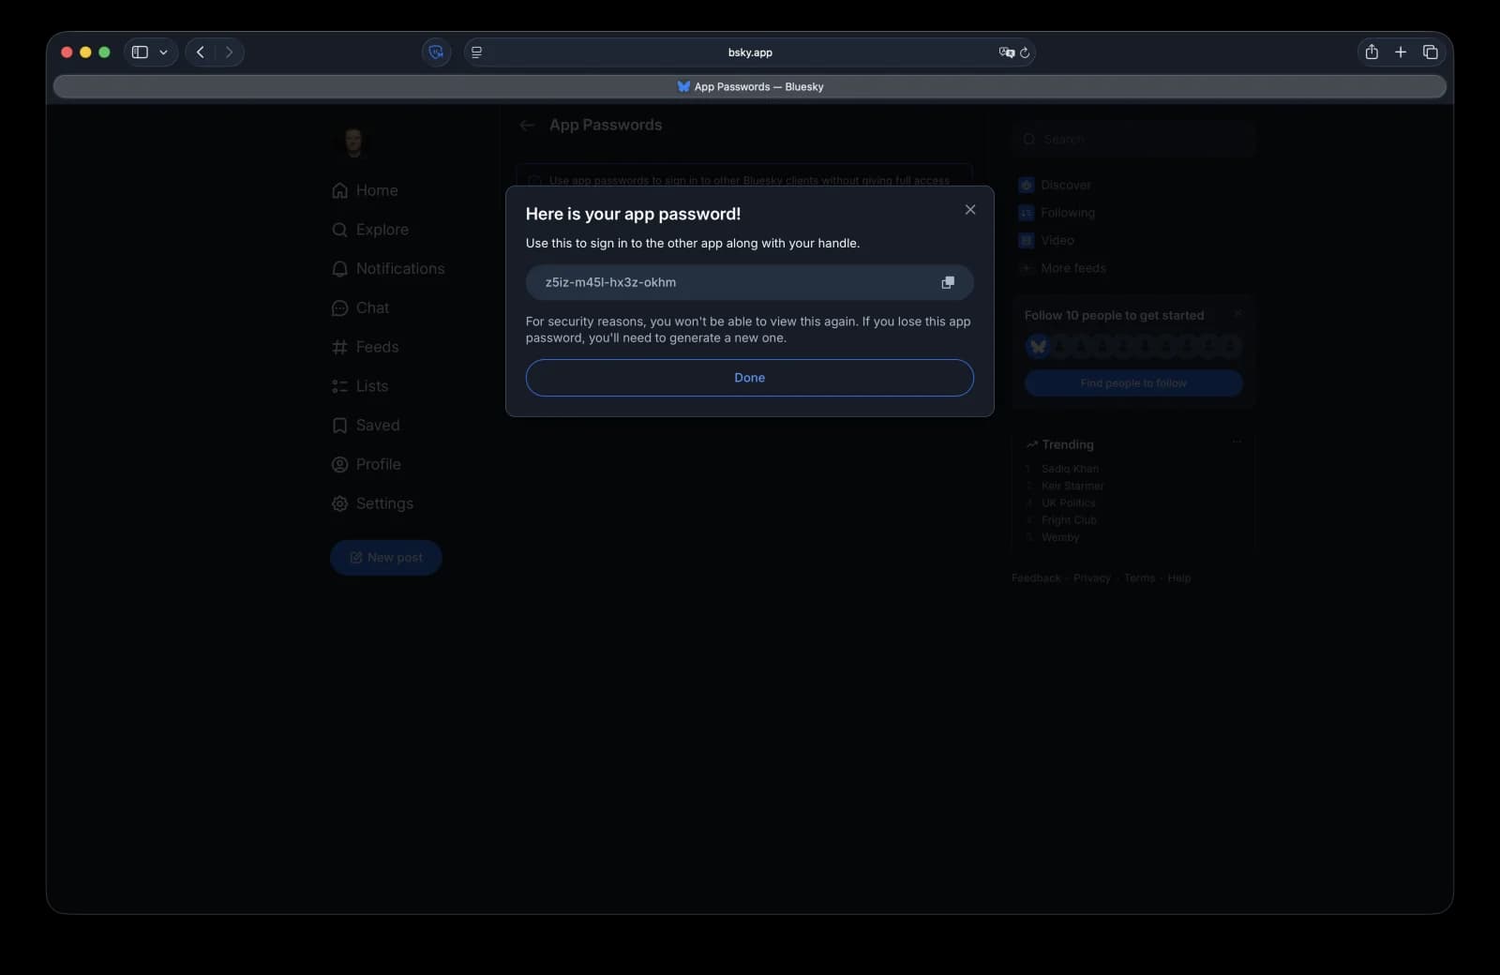Go forward in Safari history
This screenshot has width=1500, height=975.
229,52
